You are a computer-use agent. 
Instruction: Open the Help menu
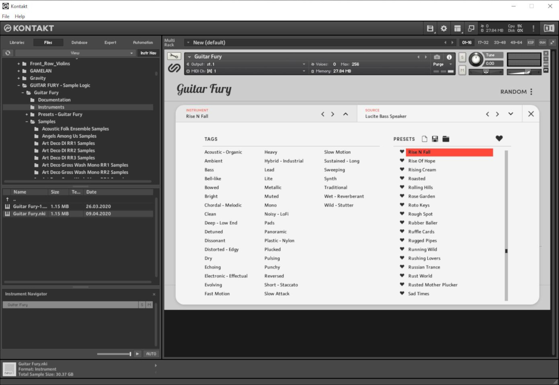[20, 16]
